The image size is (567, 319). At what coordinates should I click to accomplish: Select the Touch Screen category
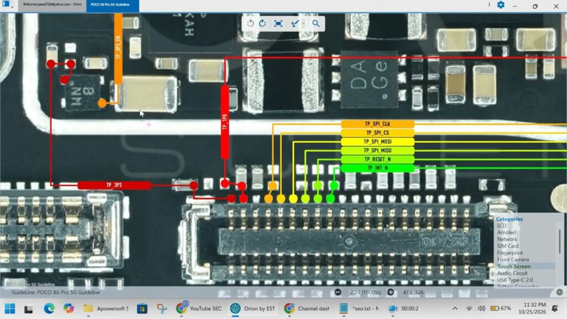click(514, 266)
